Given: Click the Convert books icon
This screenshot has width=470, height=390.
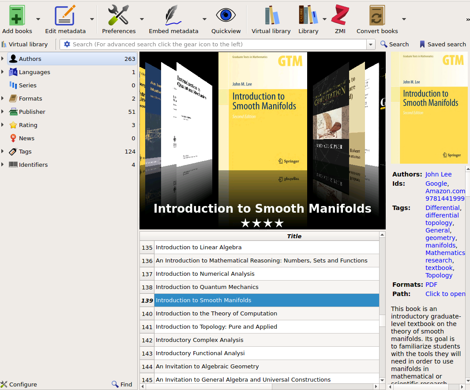Looking at the screenshot, I should 377,15.
